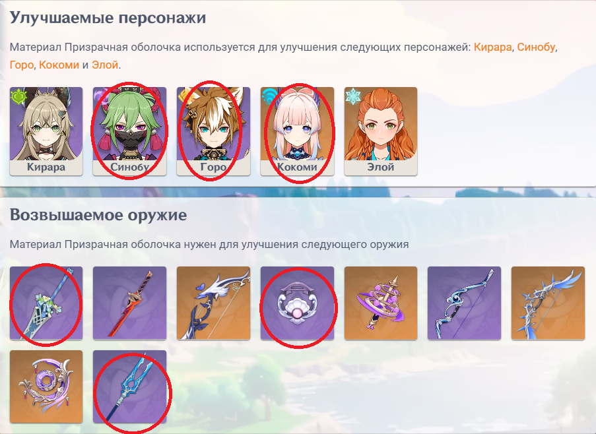Screen dimensions: 596x434
Task: Click the Dendro element badge on Кирара
Action: pyautogui.click(x=18, y=96)
